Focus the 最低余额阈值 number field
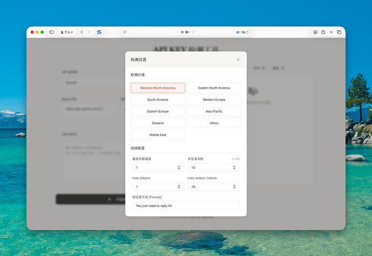The height and width of the screenshot is (256, 372). tap(158, 168)
